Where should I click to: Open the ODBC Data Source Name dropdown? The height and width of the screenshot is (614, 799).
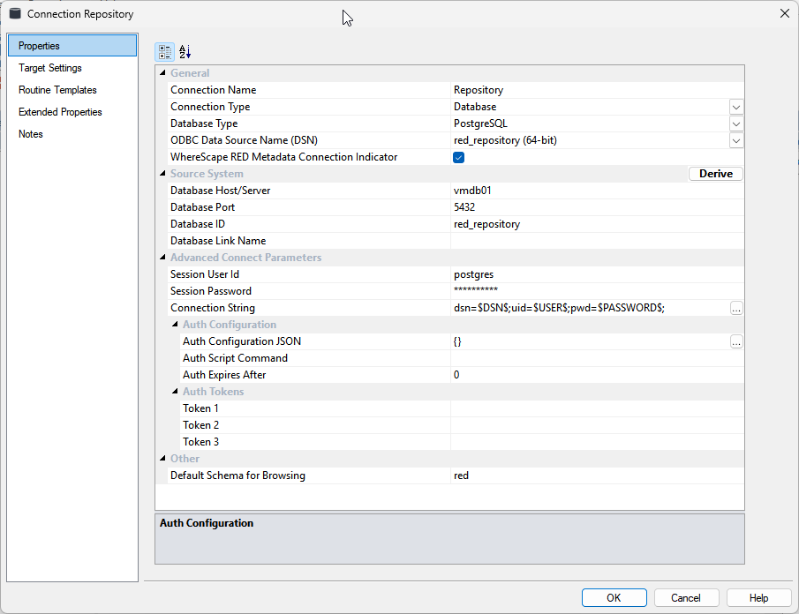pos(736,140)
